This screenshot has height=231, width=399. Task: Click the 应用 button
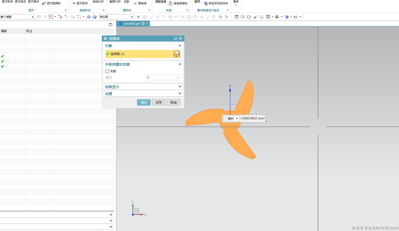159,103
